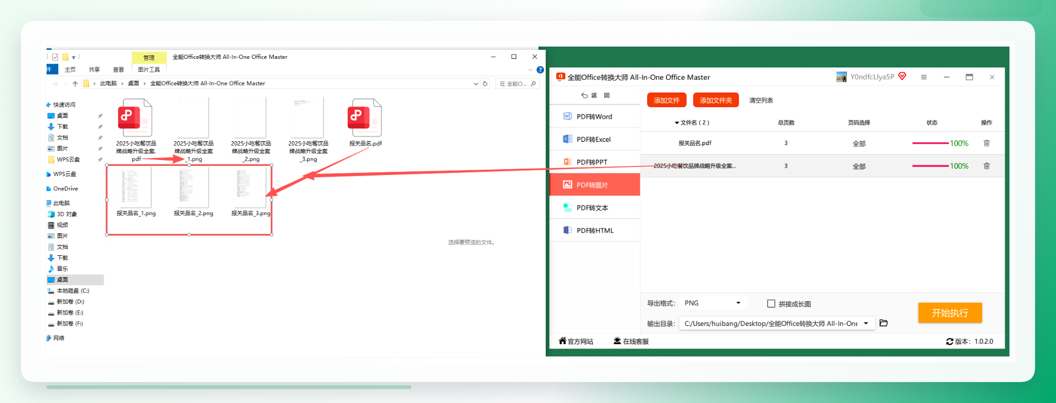1056x403 pixels.
Task: Check version via refresh icon
Action: tap(950, 341)
